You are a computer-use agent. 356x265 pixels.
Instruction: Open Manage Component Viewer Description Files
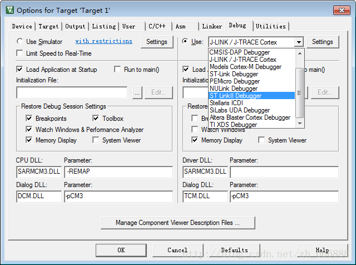[x=178, y=223]
